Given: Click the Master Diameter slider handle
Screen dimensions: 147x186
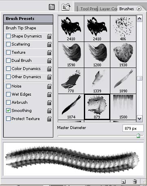Looking at the screenshot, I should click(x=138, y=136).
